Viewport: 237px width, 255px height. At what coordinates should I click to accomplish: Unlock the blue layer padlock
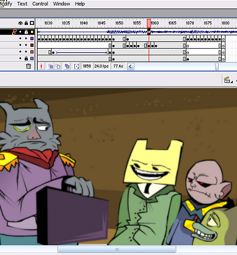(x=26, y=58)
